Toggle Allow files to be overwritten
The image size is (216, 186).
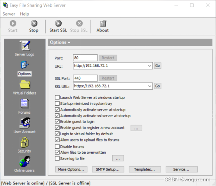(x=57, y=152)
